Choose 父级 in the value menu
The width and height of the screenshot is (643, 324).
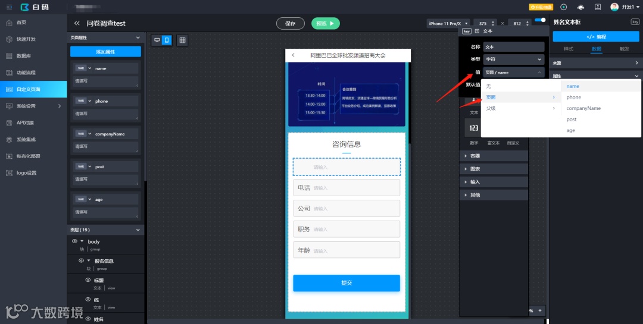521,108
